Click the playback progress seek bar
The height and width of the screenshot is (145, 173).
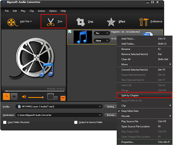[34, 91]
